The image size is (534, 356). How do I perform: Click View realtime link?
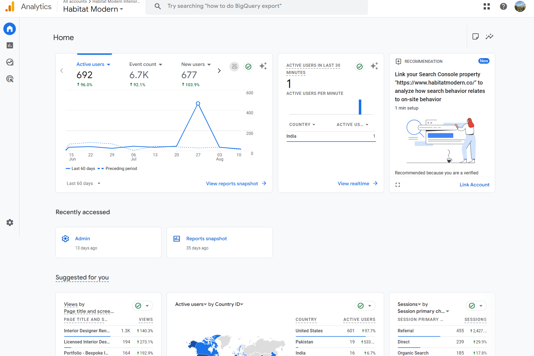(358, 184)
